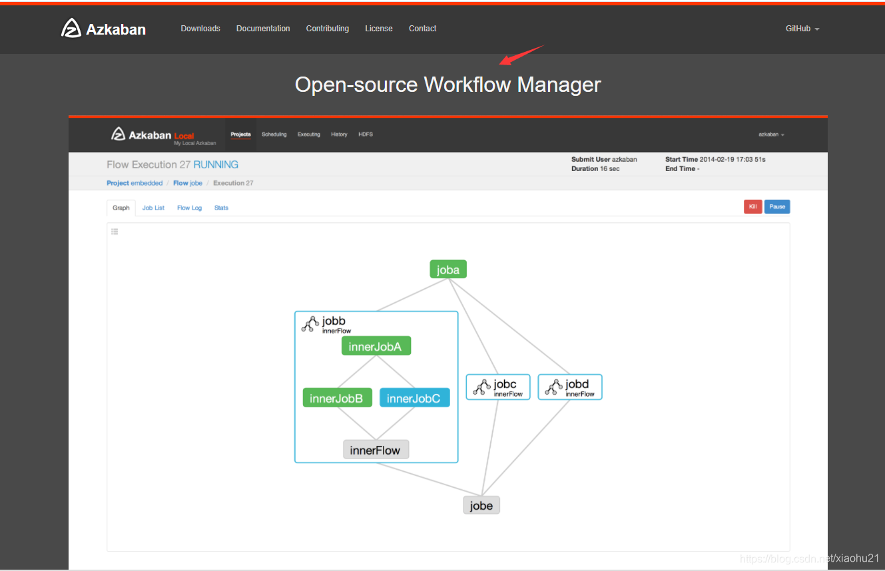Click the red Kill button

[x=752, y=206]
